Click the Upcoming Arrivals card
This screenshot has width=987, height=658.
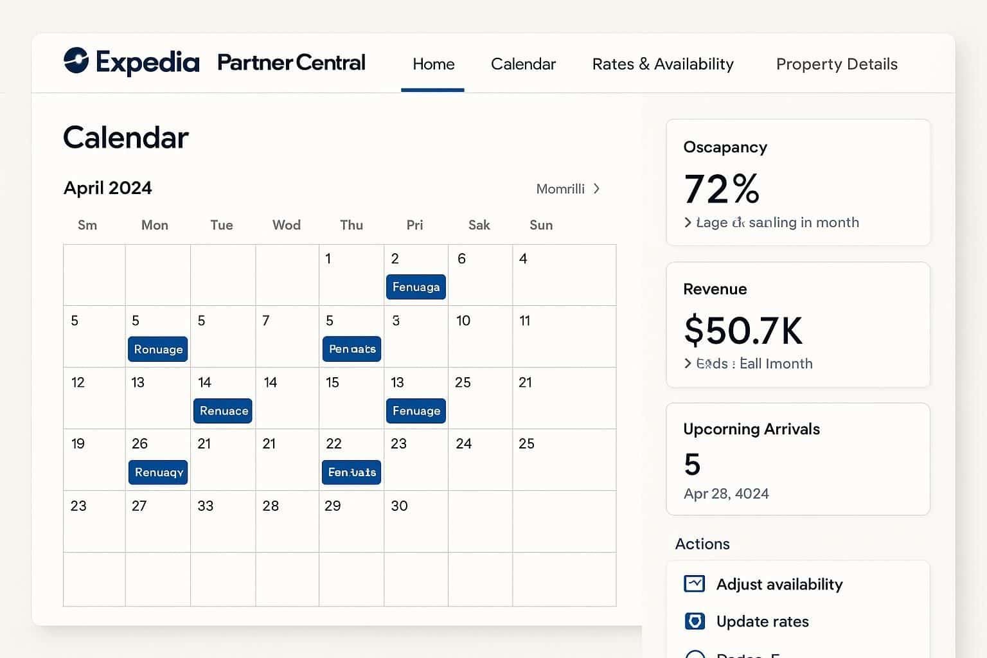click(798, 459)
